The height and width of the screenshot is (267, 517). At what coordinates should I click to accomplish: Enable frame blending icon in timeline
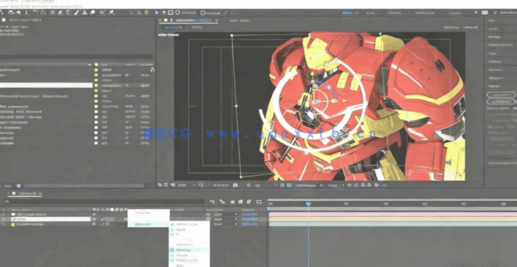(240, 202)
